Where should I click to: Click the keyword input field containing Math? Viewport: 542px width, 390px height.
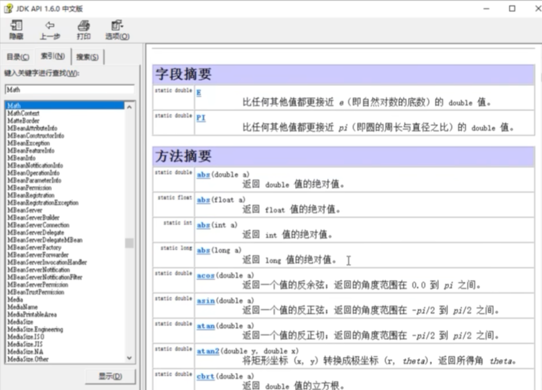pos(70,90)
